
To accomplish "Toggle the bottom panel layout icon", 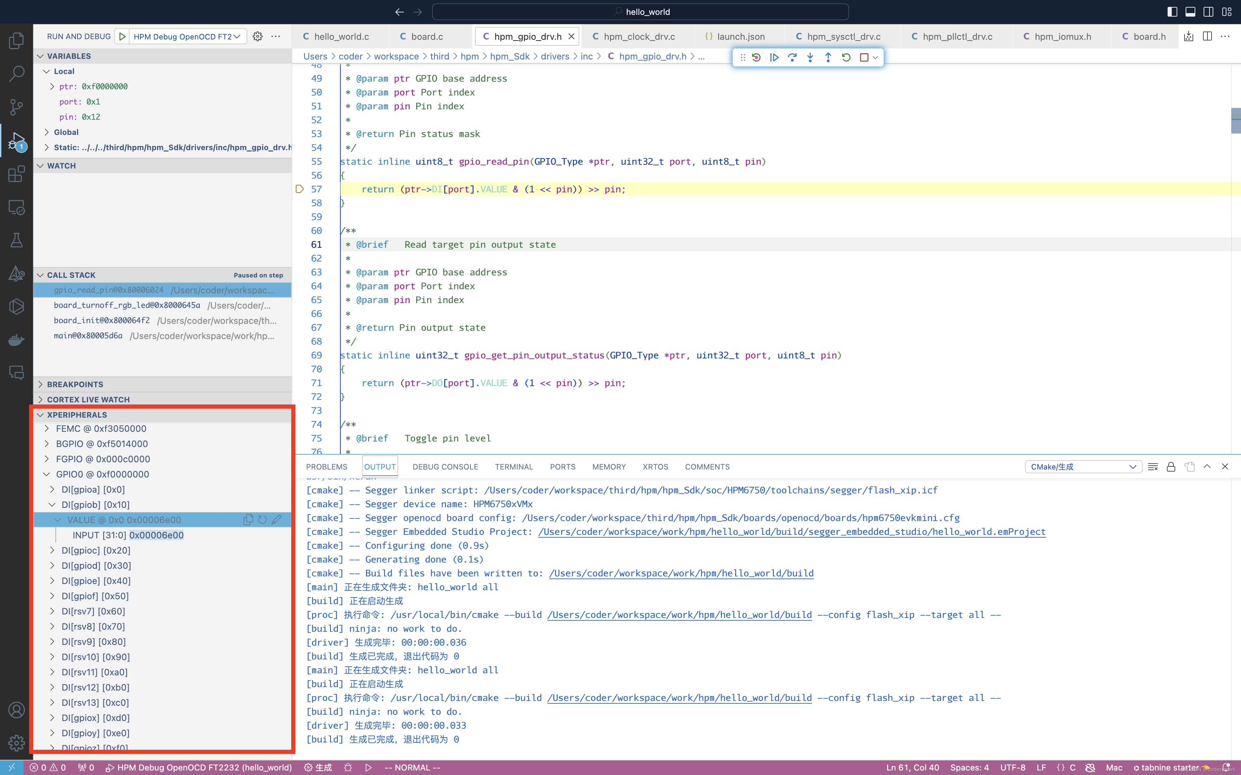I will click(x=1190, y=12).
